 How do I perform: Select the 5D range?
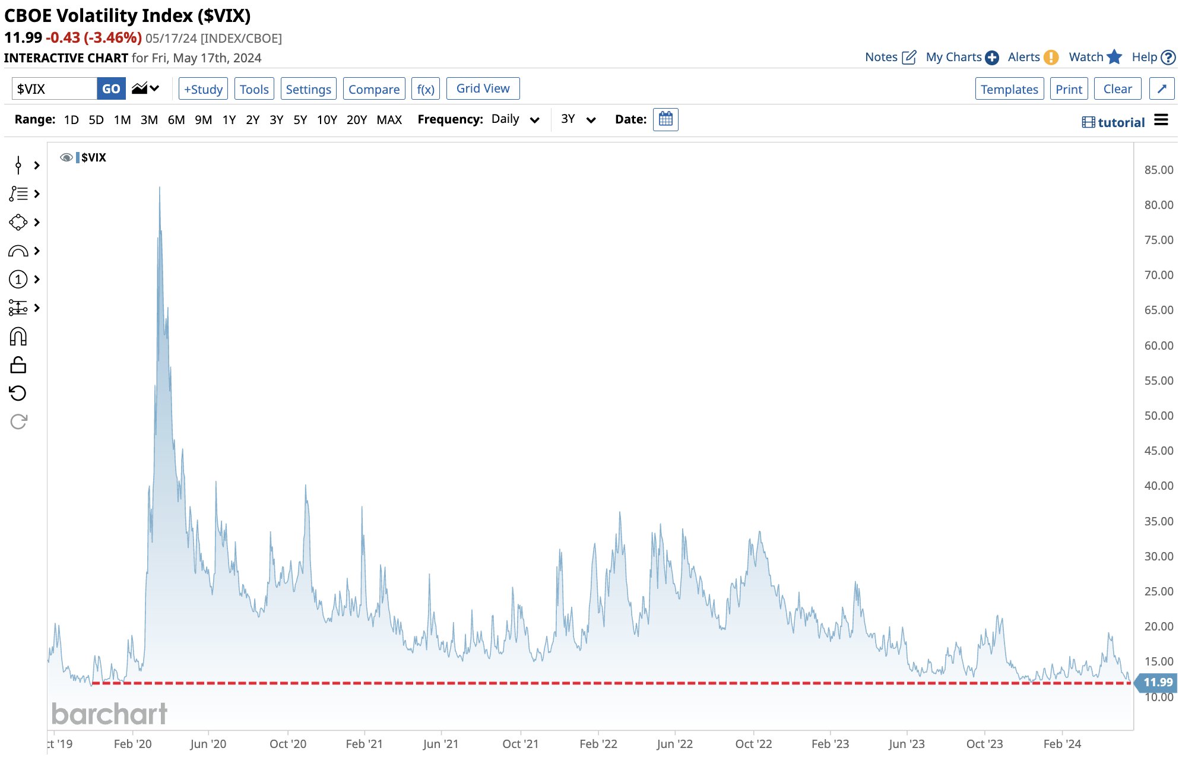click(x=96, y=119)
